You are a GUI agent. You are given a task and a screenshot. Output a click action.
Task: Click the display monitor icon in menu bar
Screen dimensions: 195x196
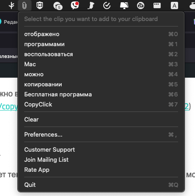[124, 5]
